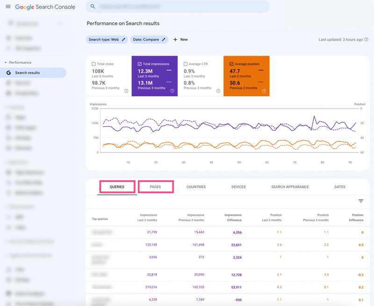The height and width of the screenshot is (306, 374).
Task: Switch to the PAGES tab
Action: (156, 187)
